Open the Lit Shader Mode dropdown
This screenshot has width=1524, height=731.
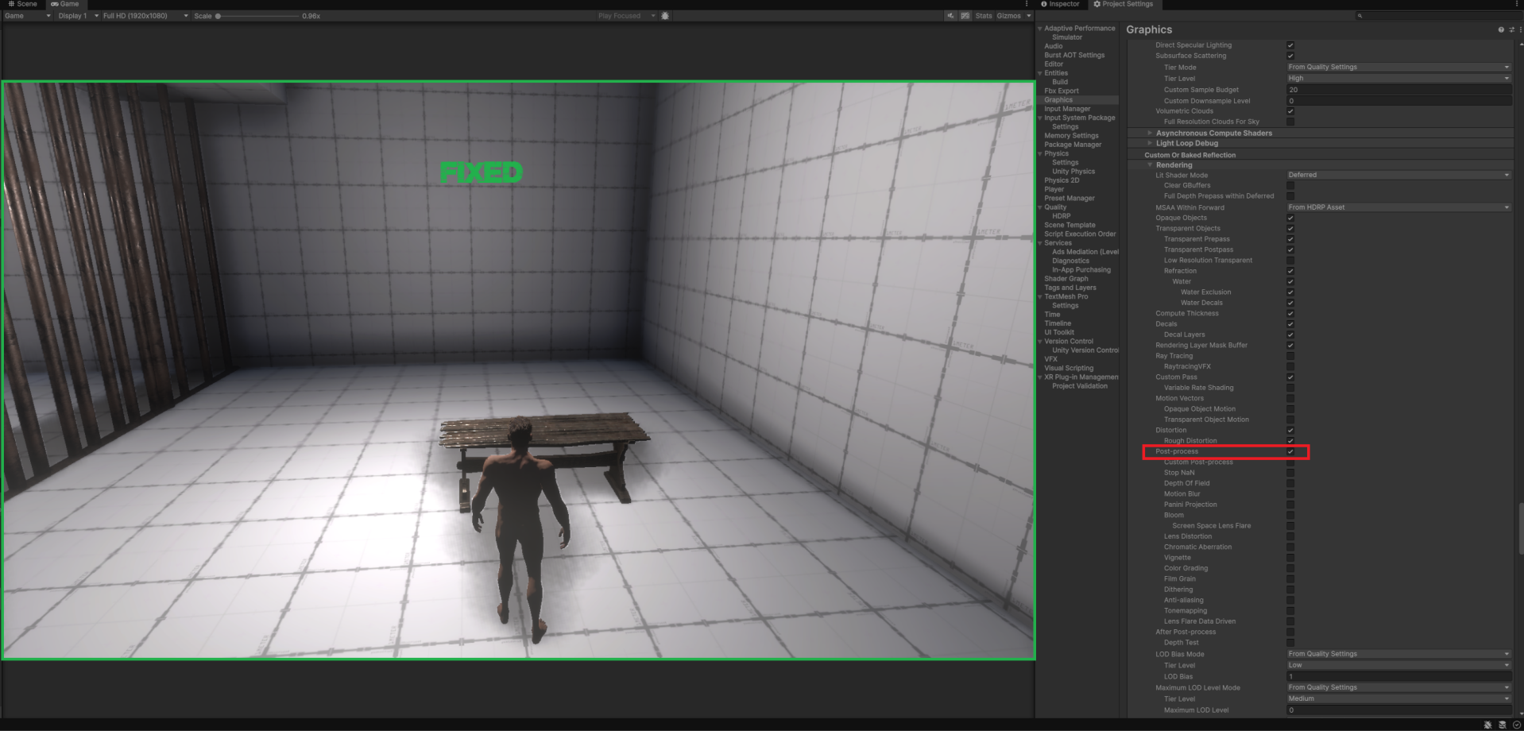tap(1398, 175)
